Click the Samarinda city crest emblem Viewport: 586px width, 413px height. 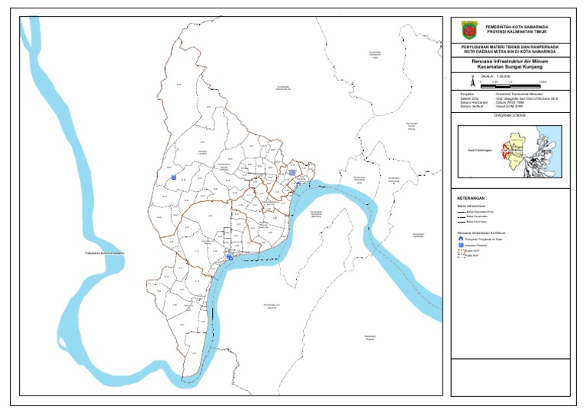[x=469, y=30]
